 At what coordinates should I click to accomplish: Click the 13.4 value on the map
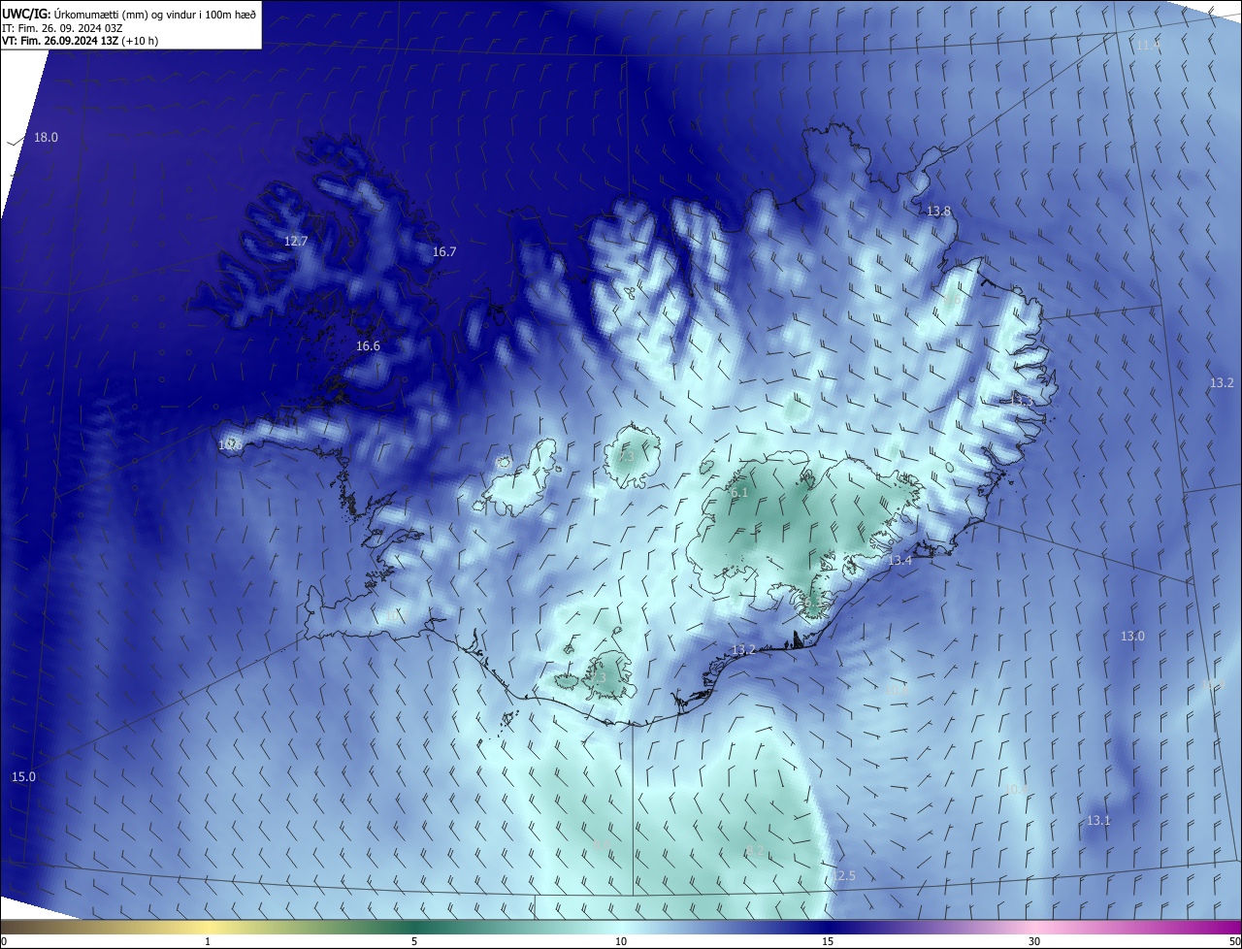tap(900, 561)
